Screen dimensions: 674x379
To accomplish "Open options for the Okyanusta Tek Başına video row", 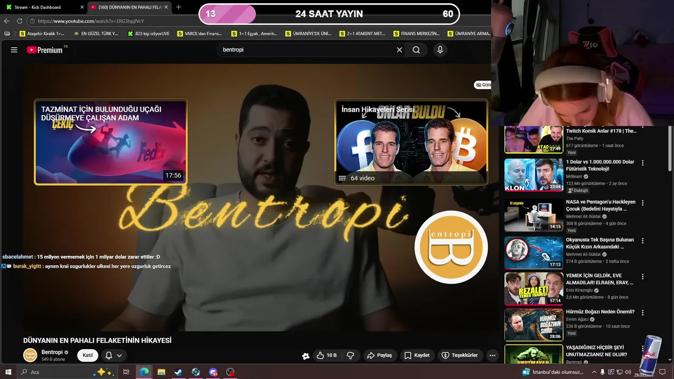I will click(x=642, y=241).
